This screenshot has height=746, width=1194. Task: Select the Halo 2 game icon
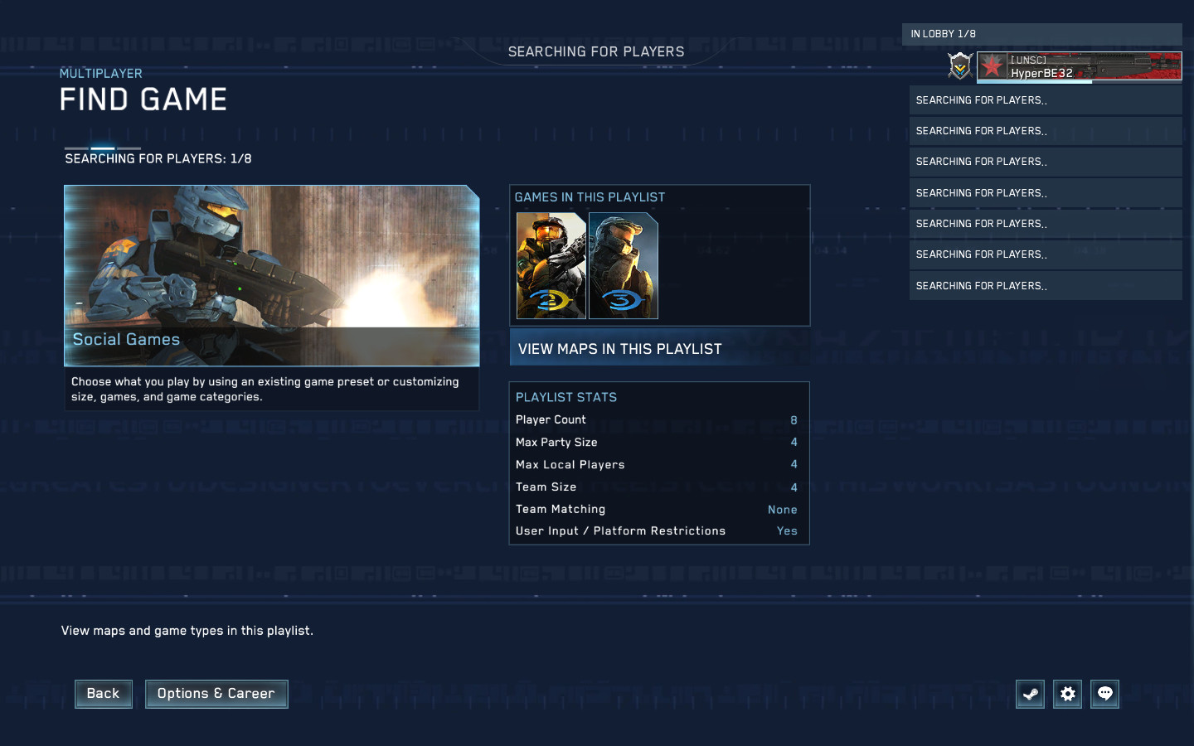point(551,265)
